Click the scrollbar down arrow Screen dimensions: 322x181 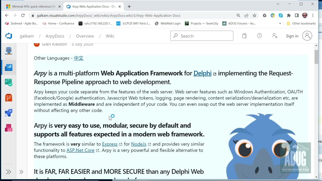[x=316, y=177]
